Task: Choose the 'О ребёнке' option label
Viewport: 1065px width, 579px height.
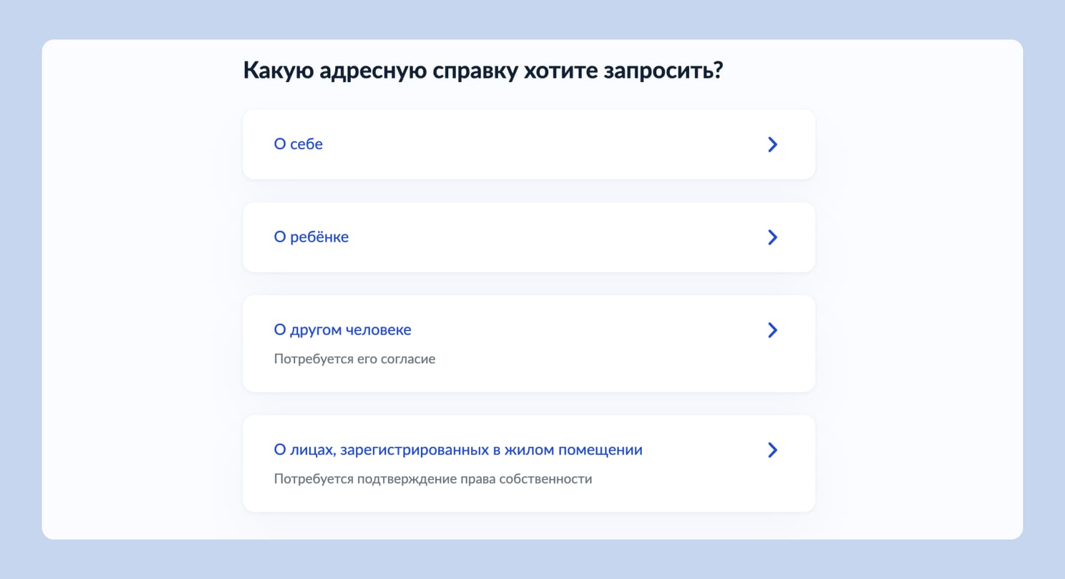Action: coord(311,237)
